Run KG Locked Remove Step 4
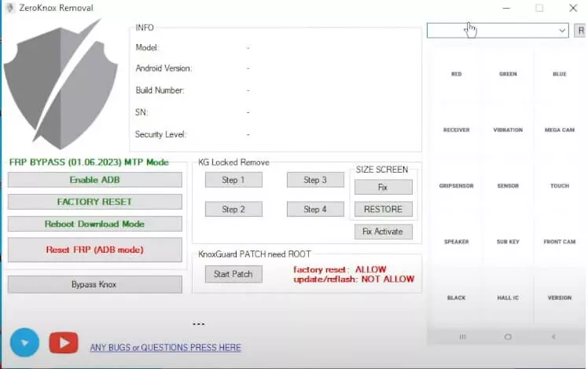 tap(315, 209)
